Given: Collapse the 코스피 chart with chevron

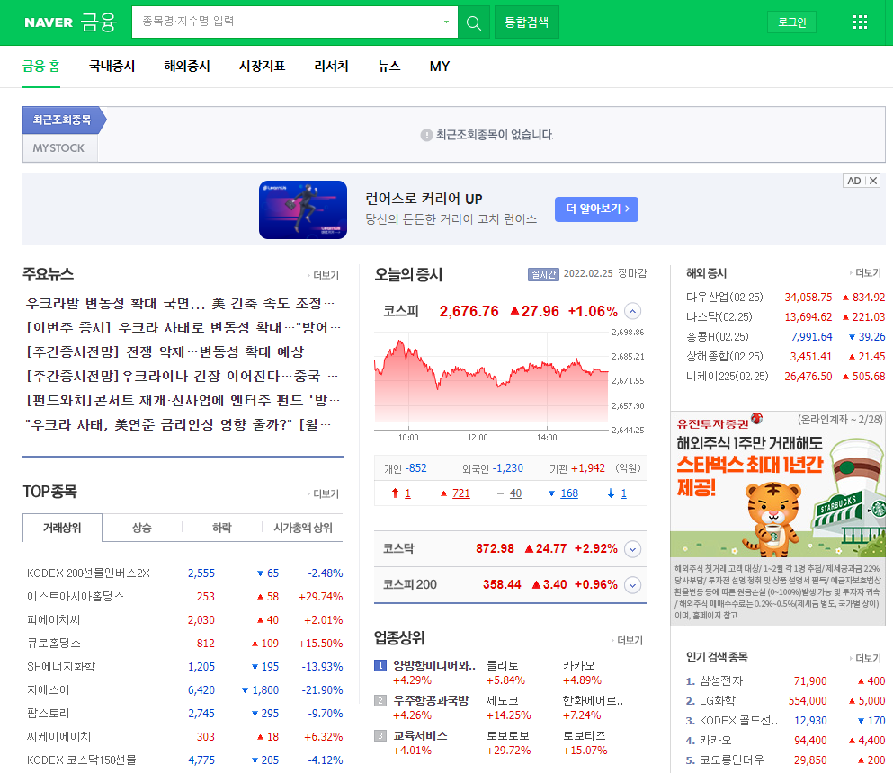Looking at the screenshot, I should 633,311.
